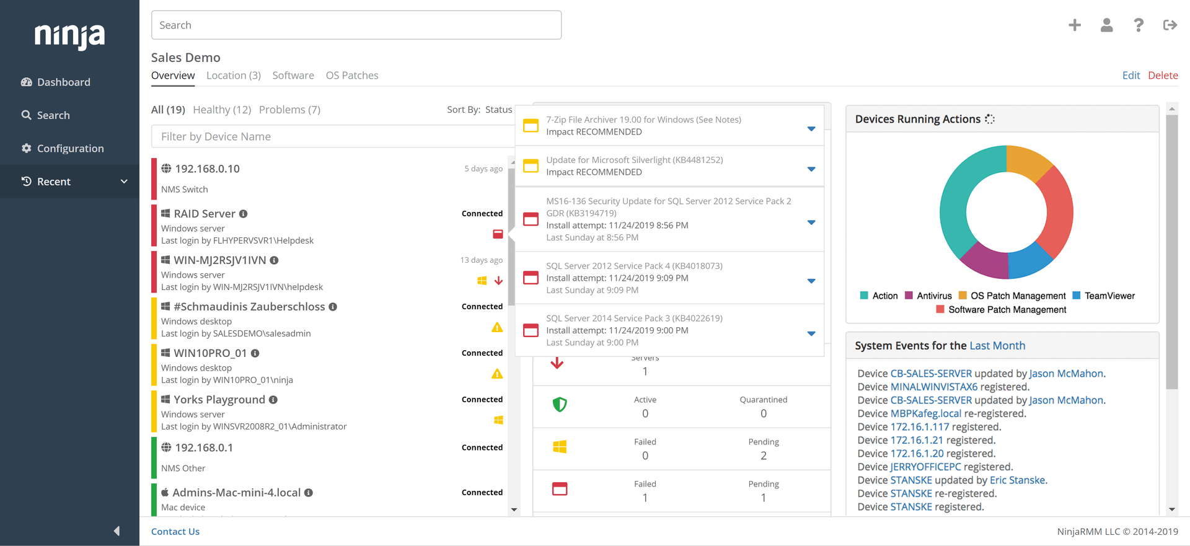Filter devices by Problems (7)
Screen dimensions: 1190x546
pos(289,110)
